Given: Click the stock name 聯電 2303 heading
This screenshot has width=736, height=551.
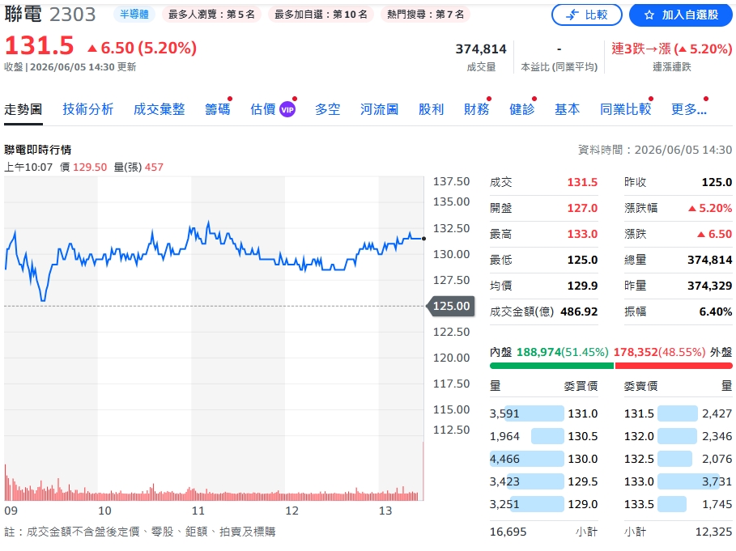Looking at the screenshot, I should [50, 15].
